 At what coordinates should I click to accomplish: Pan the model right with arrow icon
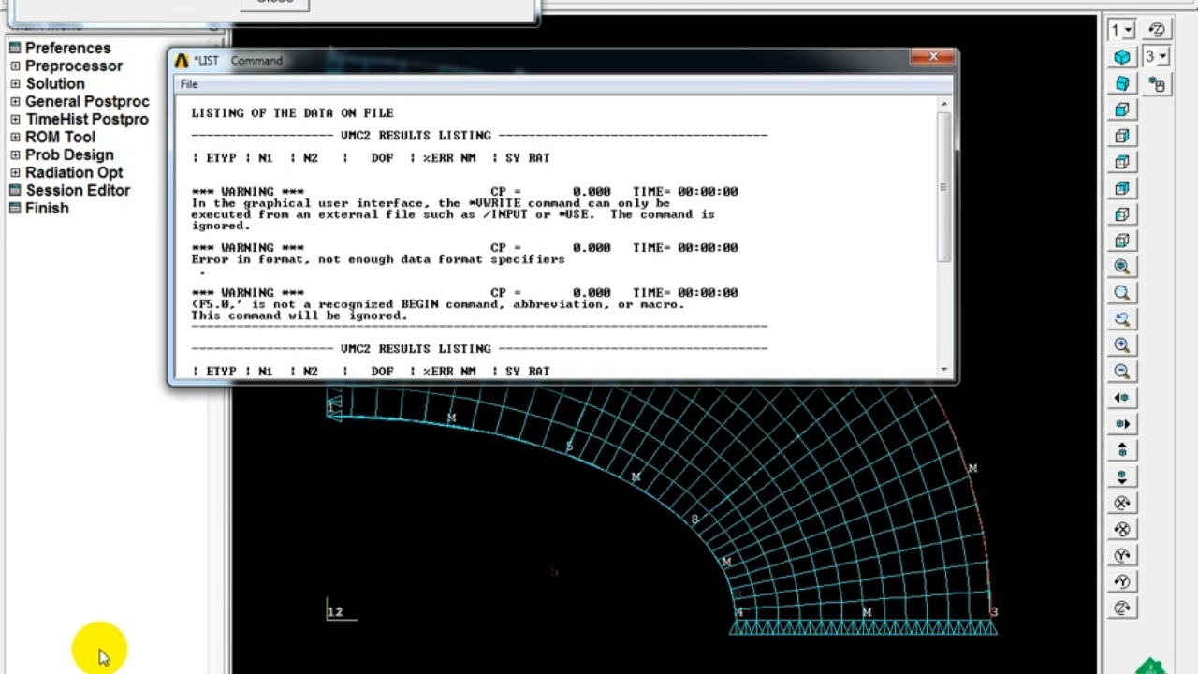[1122, 424]
